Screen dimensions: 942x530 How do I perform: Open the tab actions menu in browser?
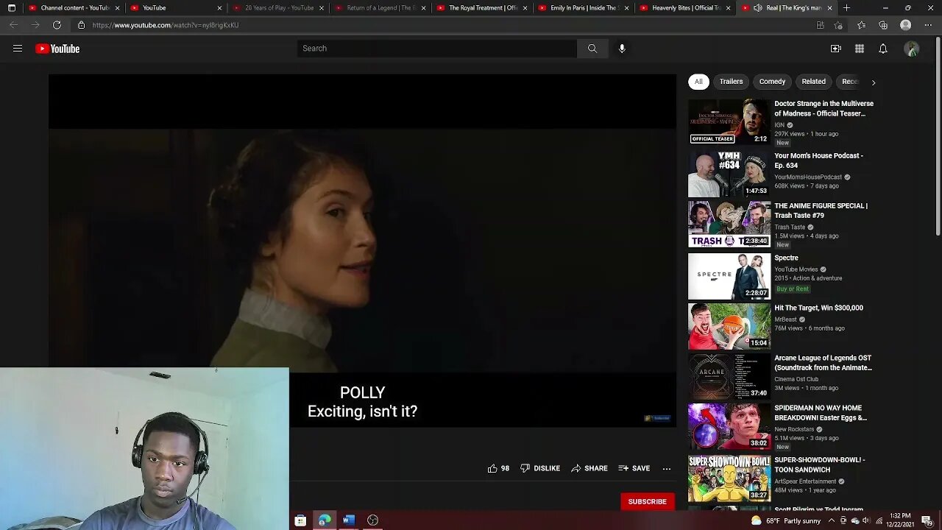pyautogui.click(x=11, y=8)
